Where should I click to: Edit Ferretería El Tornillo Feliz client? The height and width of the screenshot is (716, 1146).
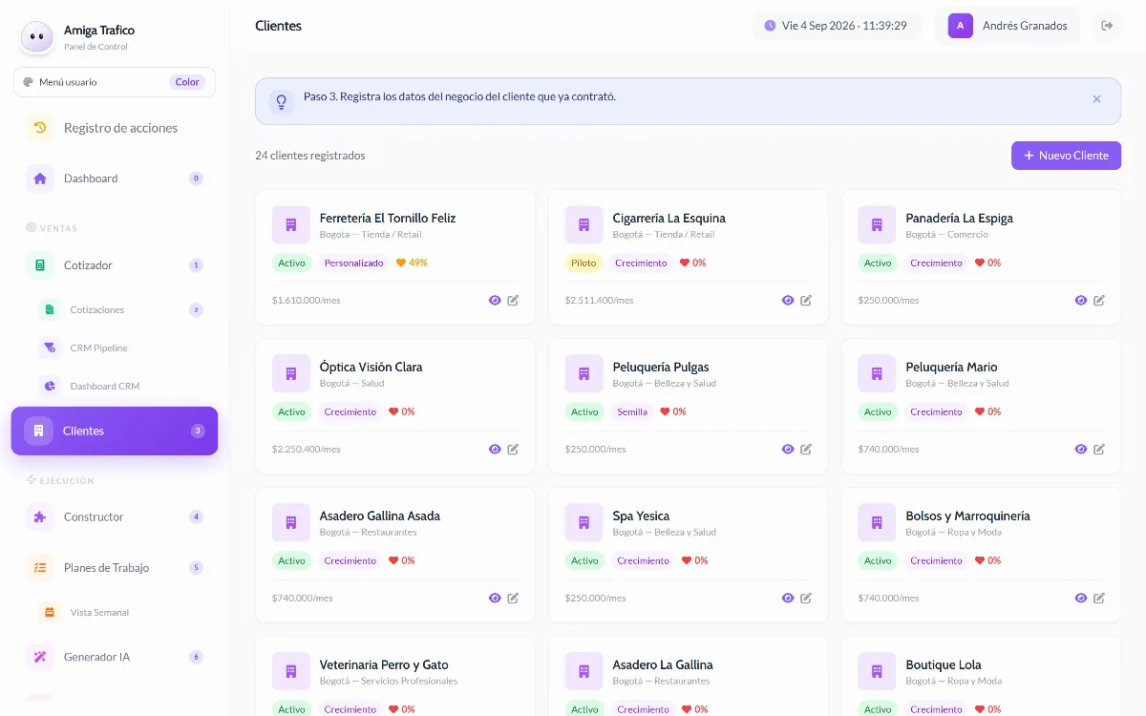tap(513, 300)
